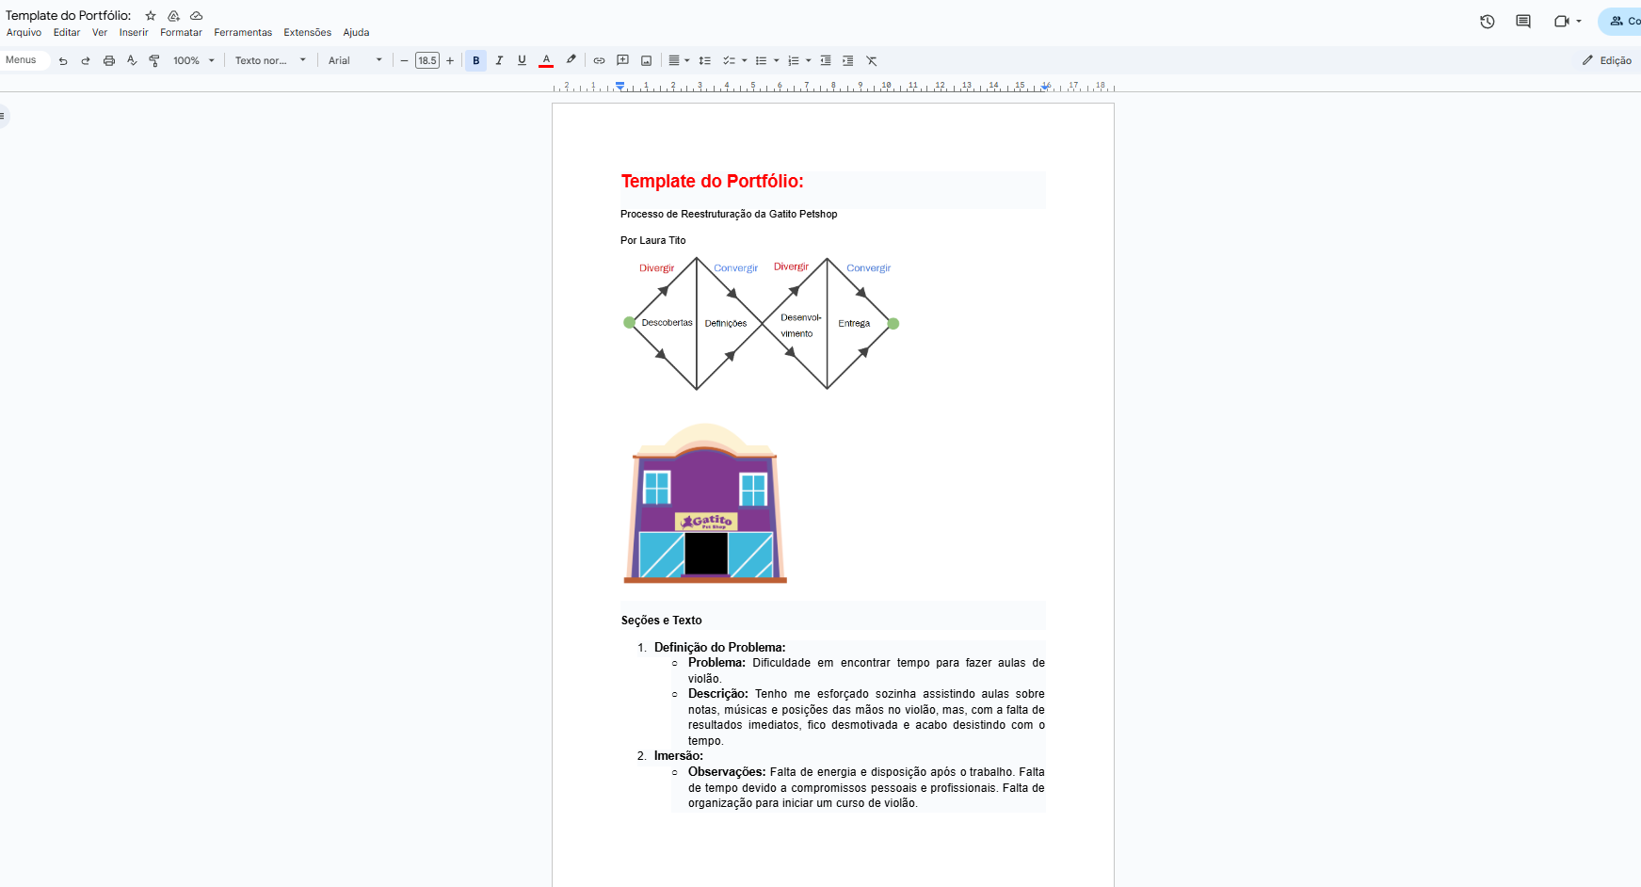
Task: Open the highlight color marker
Action: coord(571,60)
